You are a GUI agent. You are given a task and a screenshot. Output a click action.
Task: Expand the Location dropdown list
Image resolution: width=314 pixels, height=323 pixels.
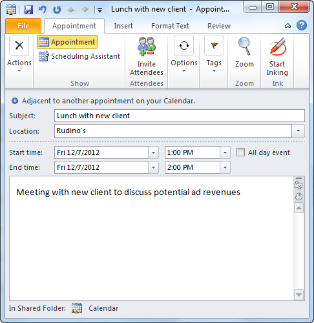(298, 130)
